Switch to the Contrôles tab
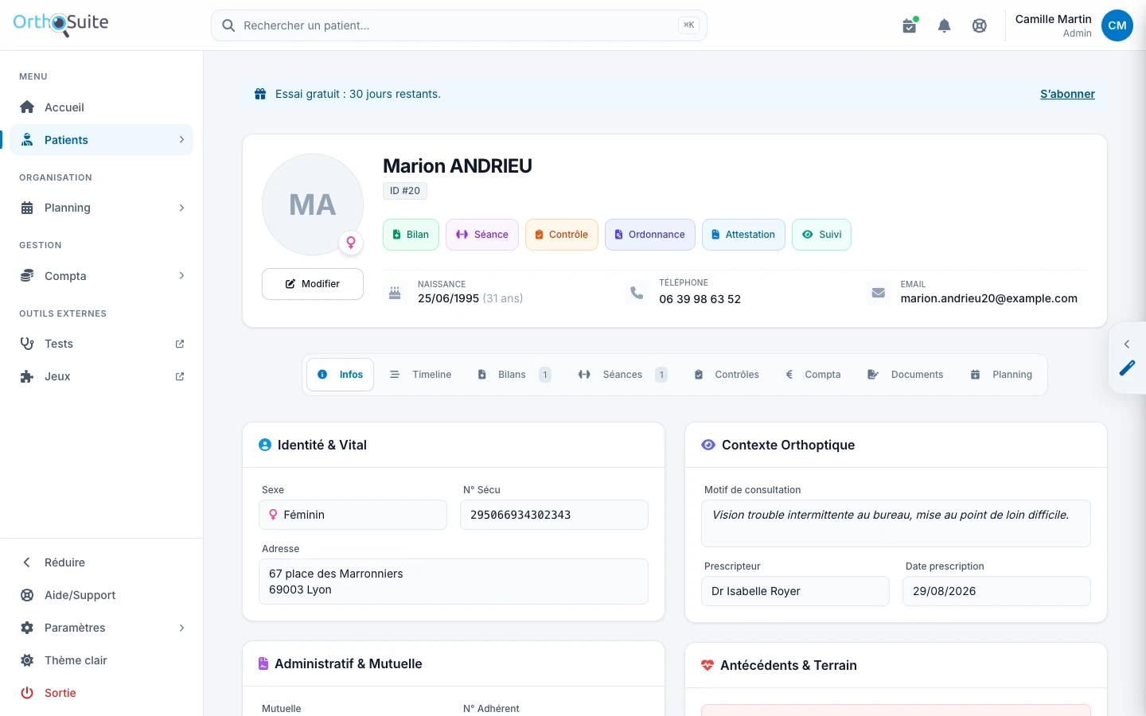Viewport: 1146px width, 716px height. 727,375
